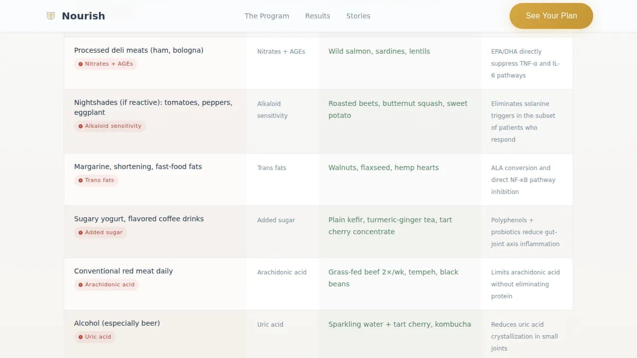The width and height of the screenshot is (637, 358).
Task: Click the red dot in Nitrates + AGEs badge
Action: click(81, 64)
